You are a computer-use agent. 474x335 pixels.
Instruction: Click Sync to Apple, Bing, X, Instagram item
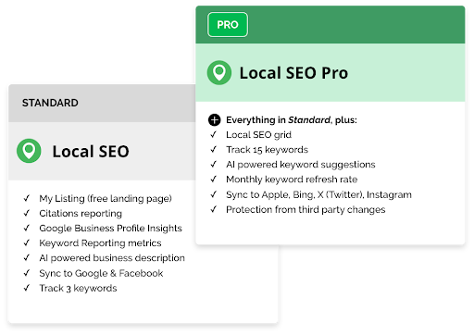point(318,194)
